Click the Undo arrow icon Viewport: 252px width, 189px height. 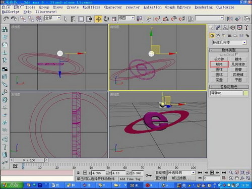[x=6, y=19]
